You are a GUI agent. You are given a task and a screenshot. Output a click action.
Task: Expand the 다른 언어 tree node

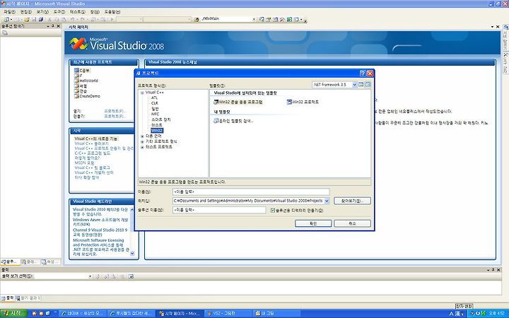pos(142,136)
